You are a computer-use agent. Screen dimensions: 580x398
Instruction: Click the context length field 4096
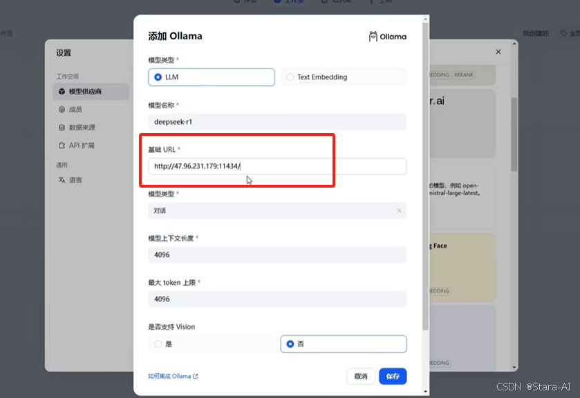click(277, 255)
